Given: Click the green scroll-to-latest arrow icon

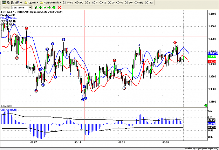Looking at the screenshot, I should click(205, 105).
